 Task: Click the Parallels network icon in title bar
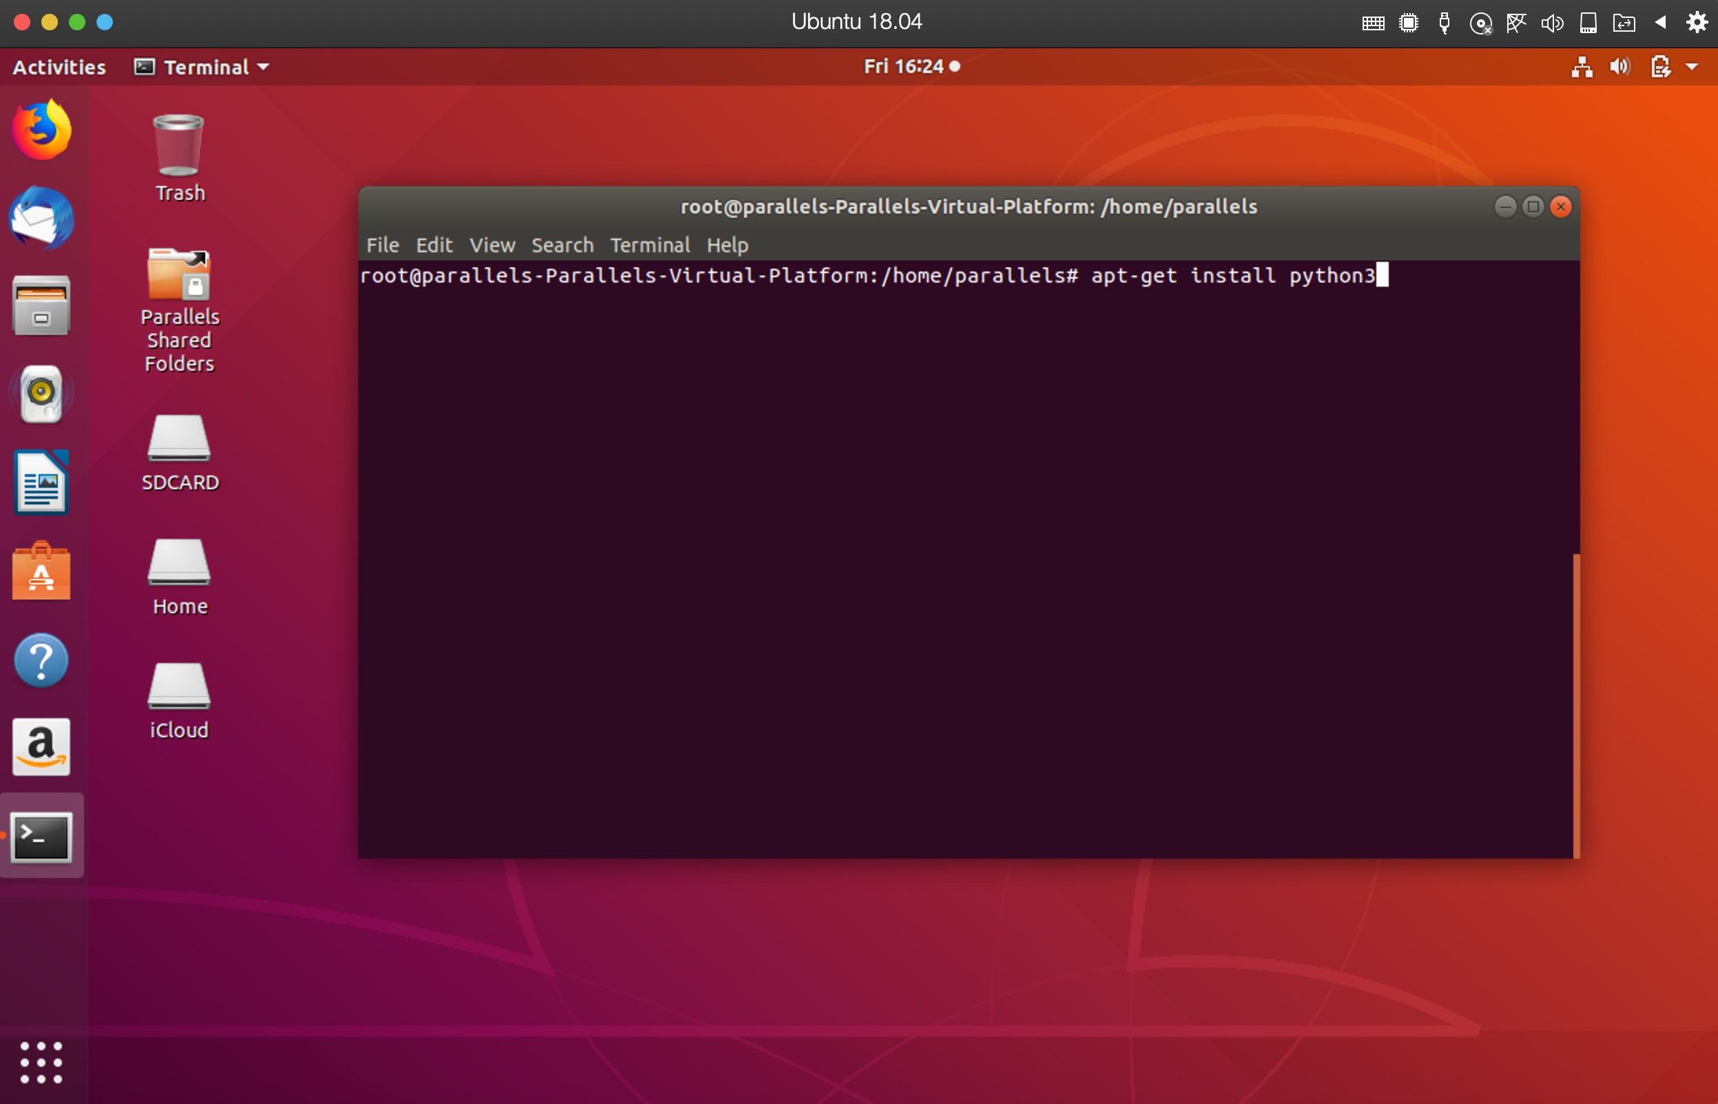tap(1516, 23)
